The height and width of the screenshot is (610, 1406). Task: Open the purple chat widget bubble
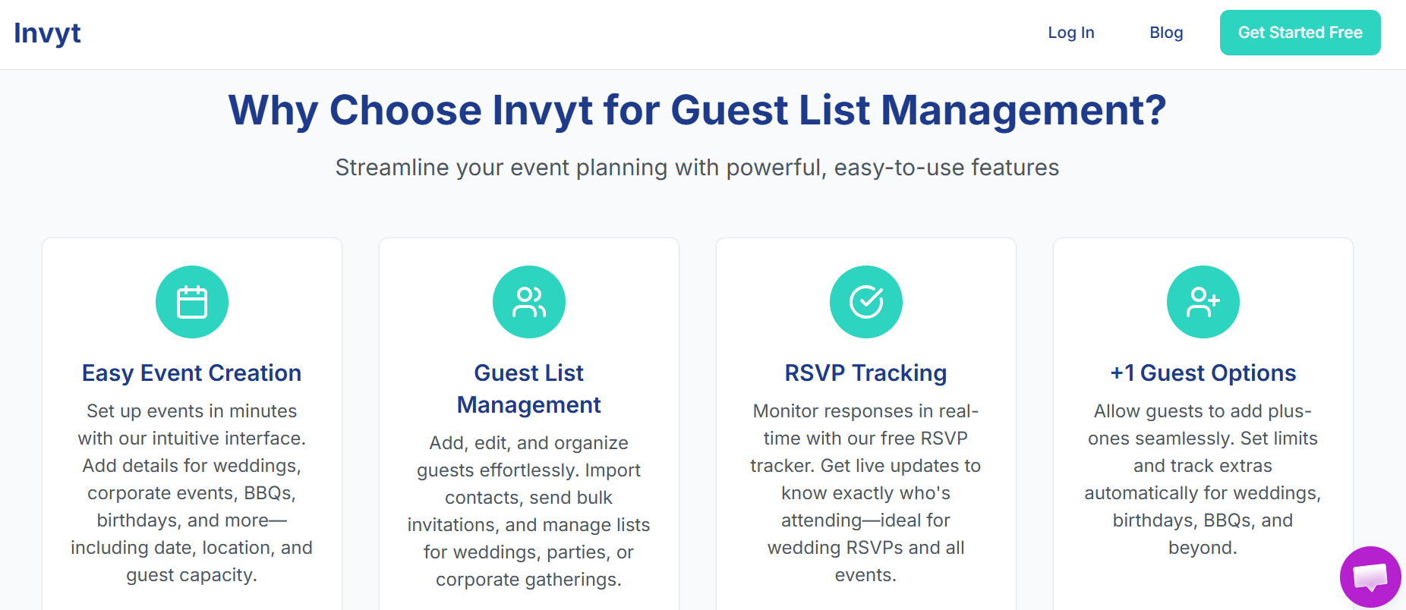1370,577
